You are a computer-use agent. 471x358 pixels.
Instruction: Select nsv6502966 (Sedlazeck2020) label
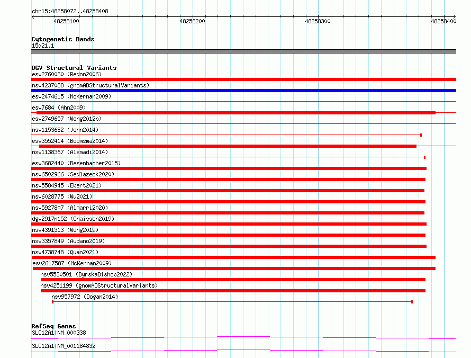point(73,174)
